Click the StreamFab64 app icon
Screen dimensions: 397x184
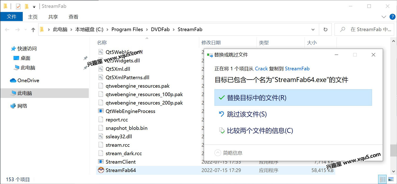[x=101, y=170]
